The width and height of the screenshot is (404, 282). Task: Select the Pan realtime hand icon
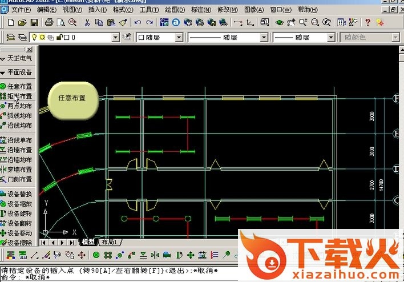click(x=291, y=22)
